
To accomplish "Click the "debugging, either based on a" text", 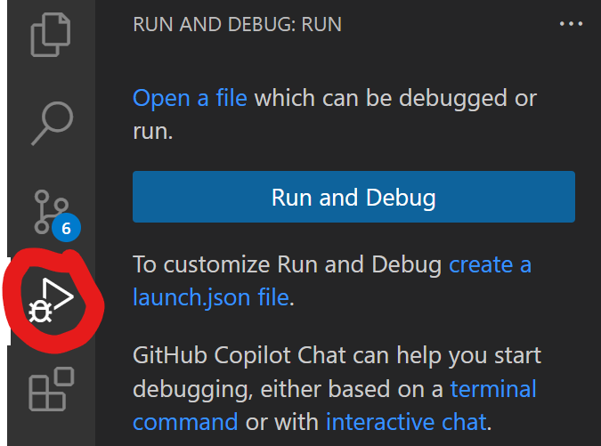I will click(288, 389).
